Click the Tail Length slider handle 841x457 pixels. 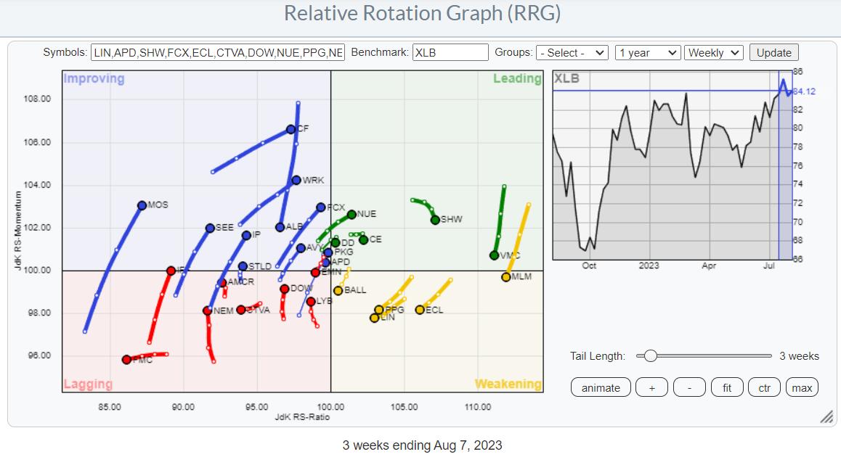[651, 355]
